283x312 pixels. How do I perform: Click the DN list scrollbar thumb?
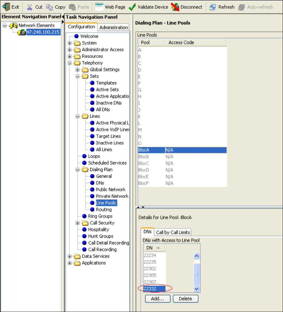(x=196, y=274)
